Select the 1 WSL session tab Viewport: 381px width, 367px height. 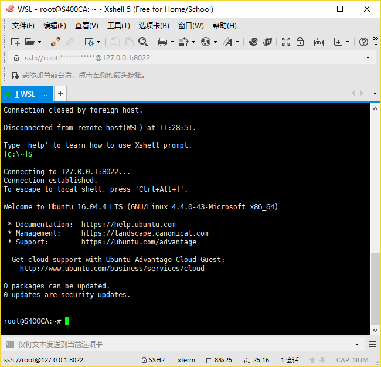(27, 94)
